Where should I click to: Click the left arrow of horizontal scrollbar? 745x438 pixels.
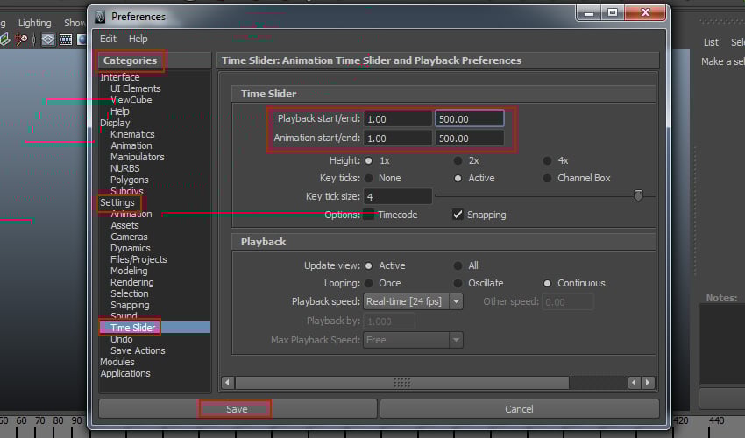(227, 383)
